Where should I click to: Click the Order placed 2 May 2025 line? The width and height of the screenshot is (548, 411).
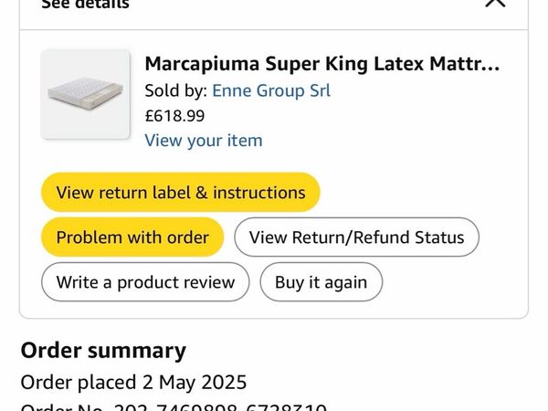[x=134, y=382]
